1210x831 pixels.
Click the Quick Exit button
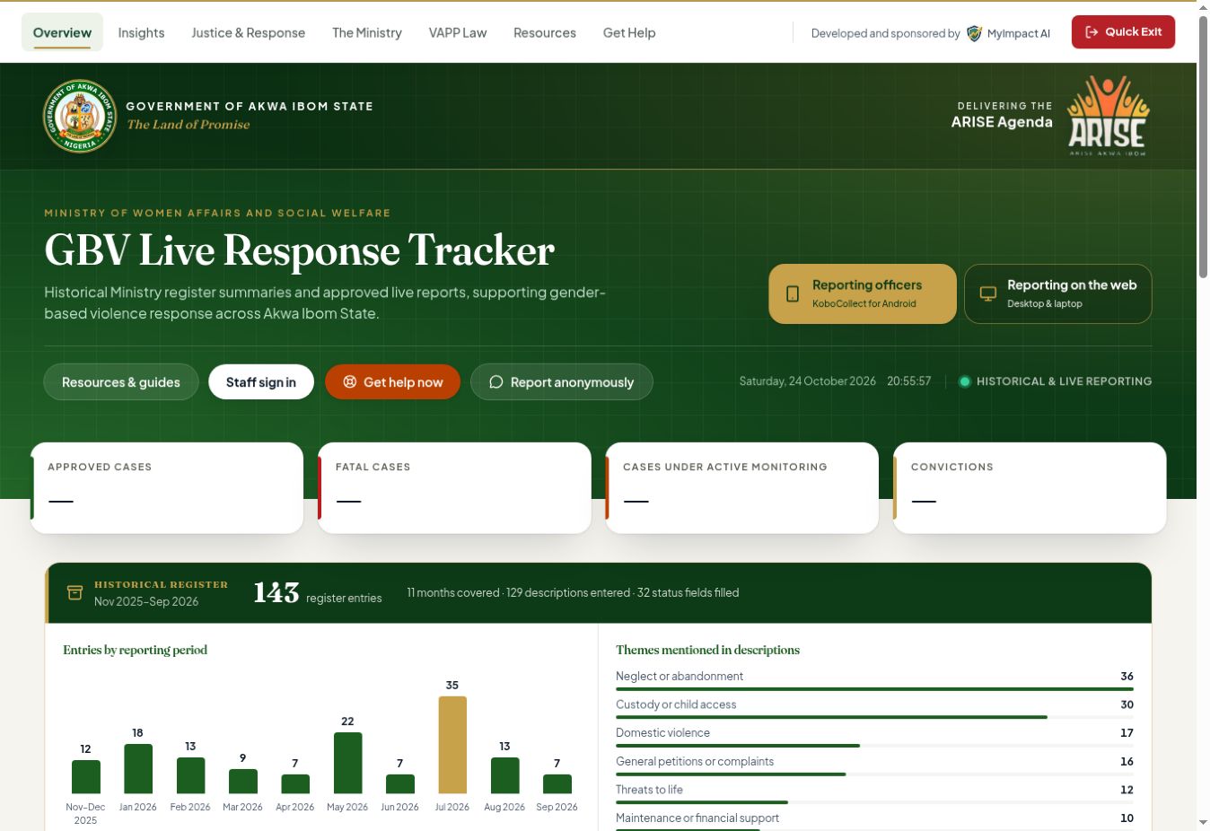coord(1123,32)
